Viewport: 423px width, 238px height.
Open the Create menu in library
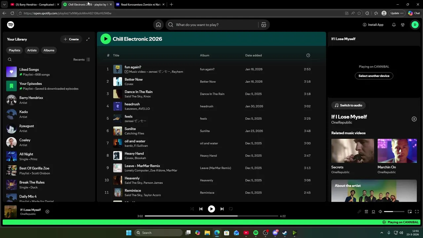[x=71, y=39]
